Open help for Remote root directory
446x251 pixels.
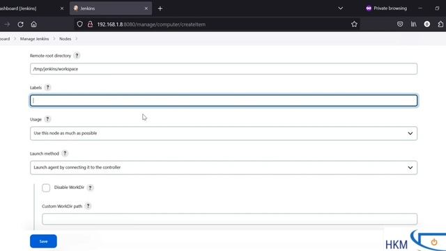(x=77, y=56)
